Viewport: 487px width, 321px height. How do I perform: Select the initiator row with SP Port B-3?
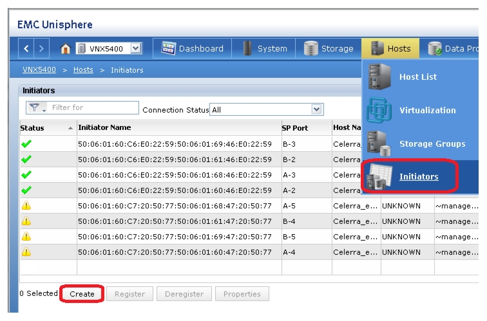click(249, 144)
